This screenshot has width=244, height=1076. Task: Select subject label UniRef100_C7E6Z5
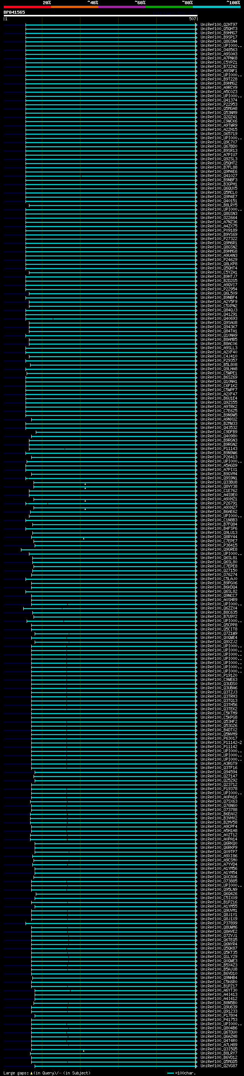click(219, 411)
